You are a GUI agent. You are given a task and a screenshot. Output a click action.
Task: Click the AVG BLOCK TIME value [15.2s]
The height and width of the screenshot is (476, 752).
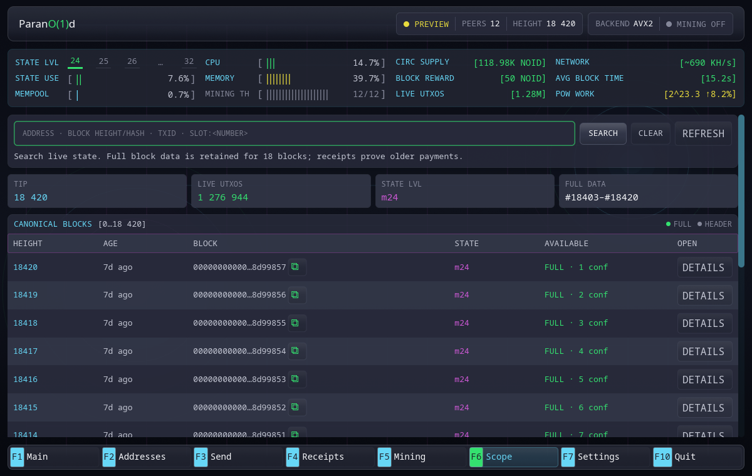(719, 78)
